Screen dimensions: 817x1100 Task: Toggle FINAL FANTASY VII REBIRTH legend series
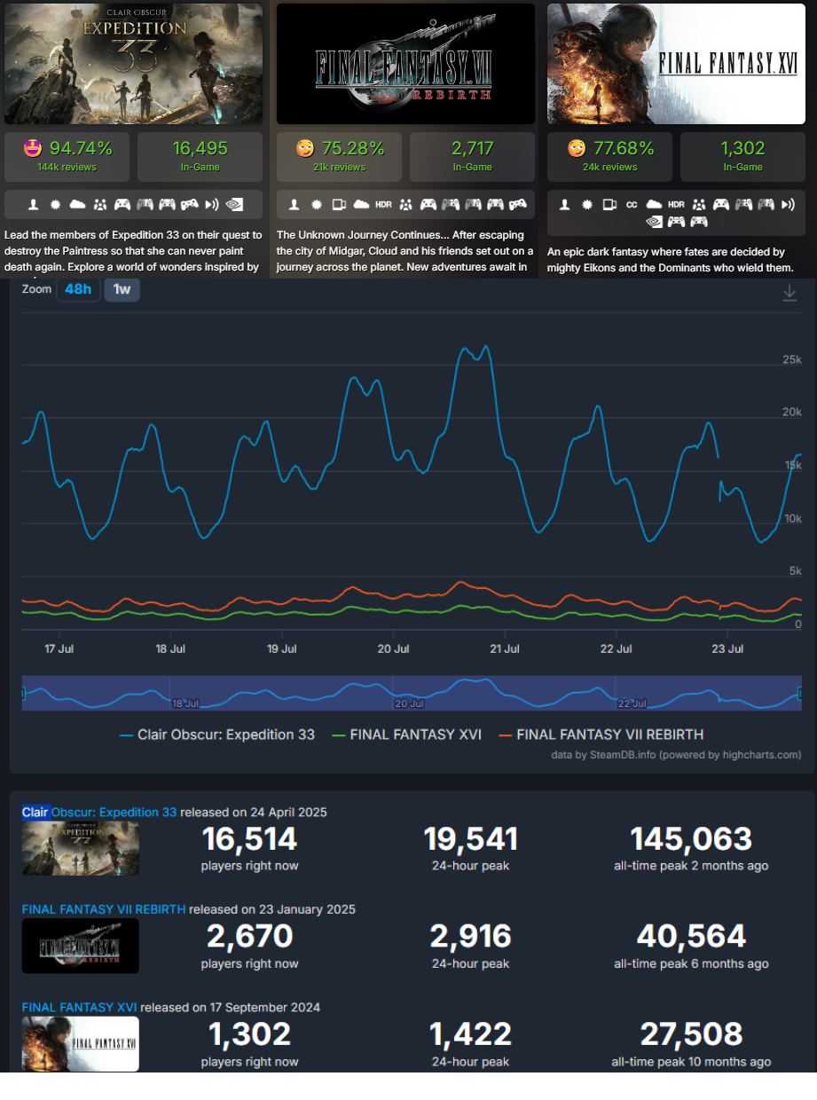(x=601, y=735)
